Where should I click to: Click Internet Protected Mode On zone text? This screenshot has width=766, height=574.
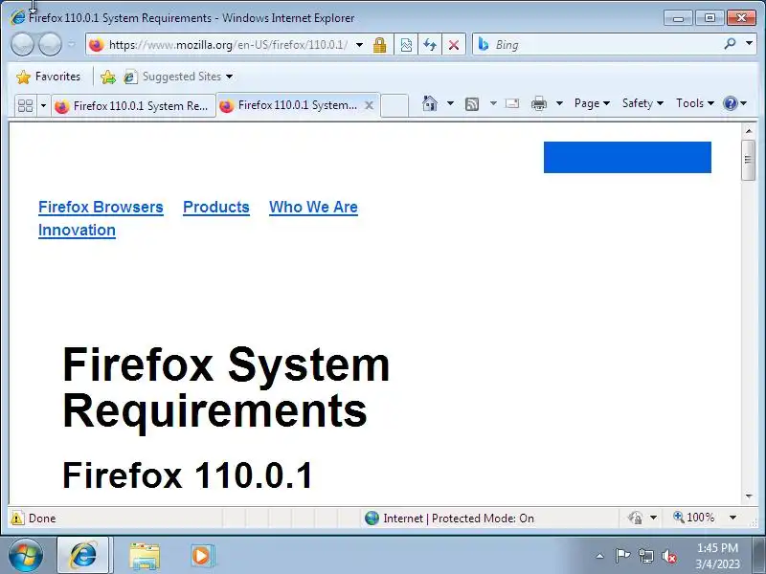click(459, 518)
